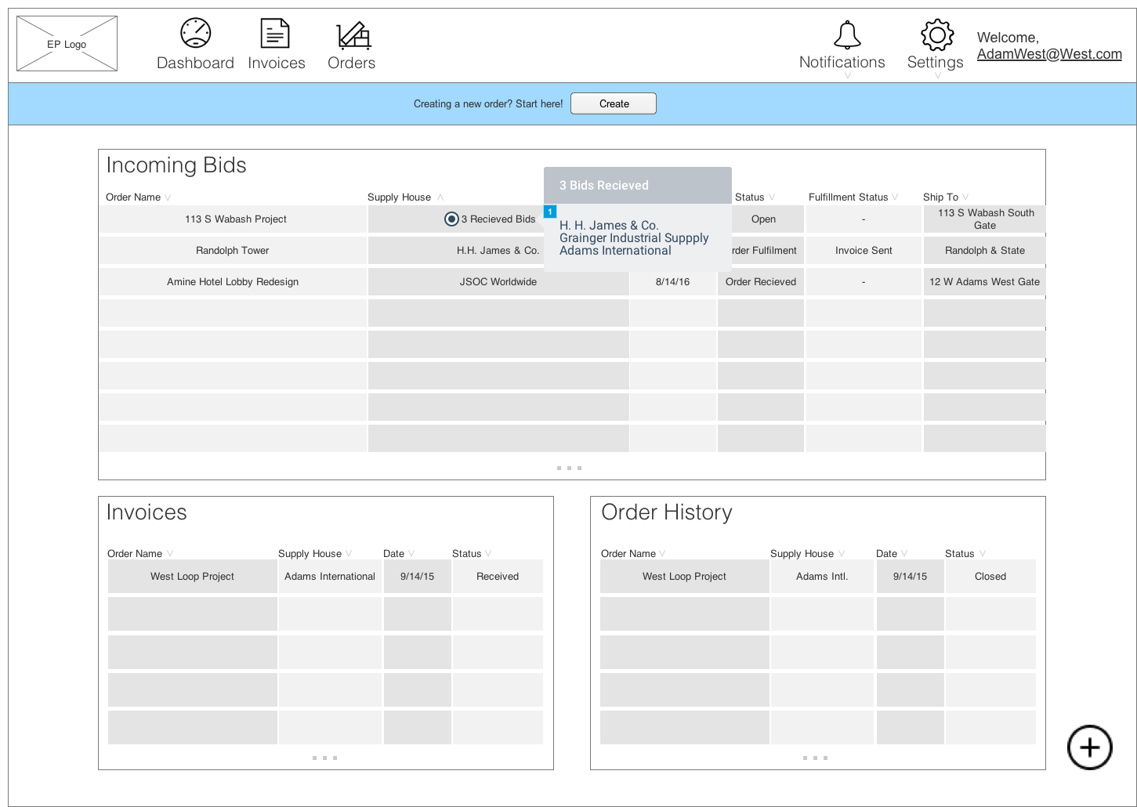1137x807 pixels.
Task: Open Settings menu label
Action: (936, 62)
